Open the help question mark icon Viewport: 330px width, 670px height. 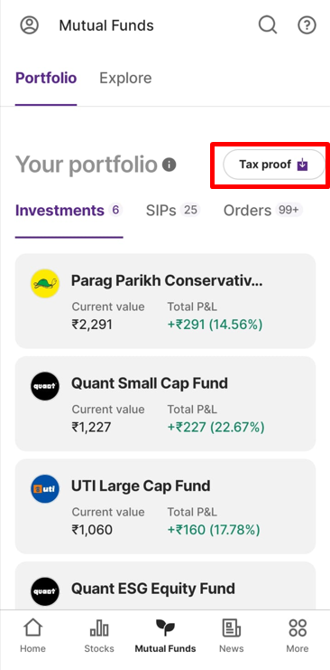pyautogui.click(x=307, y=25)
